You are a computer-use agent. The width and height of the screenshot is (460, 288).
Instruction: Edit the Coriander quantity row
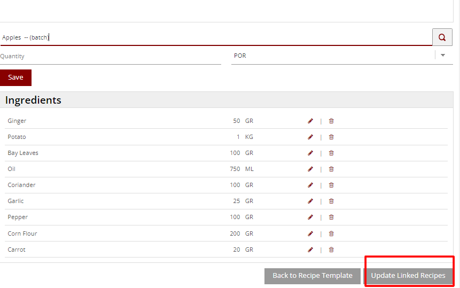pyautogui.click(x=310, y=185)
